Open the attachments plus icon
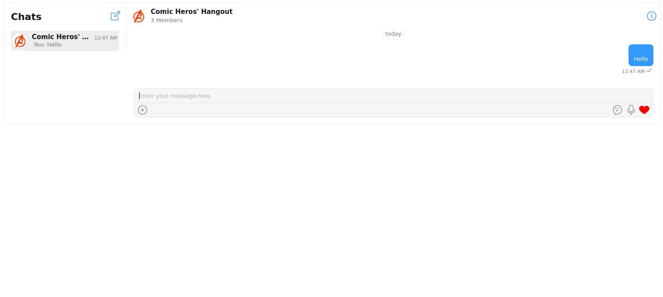This screenshot has width=663, height=297. pyautogui.click(x=143, y=110)
